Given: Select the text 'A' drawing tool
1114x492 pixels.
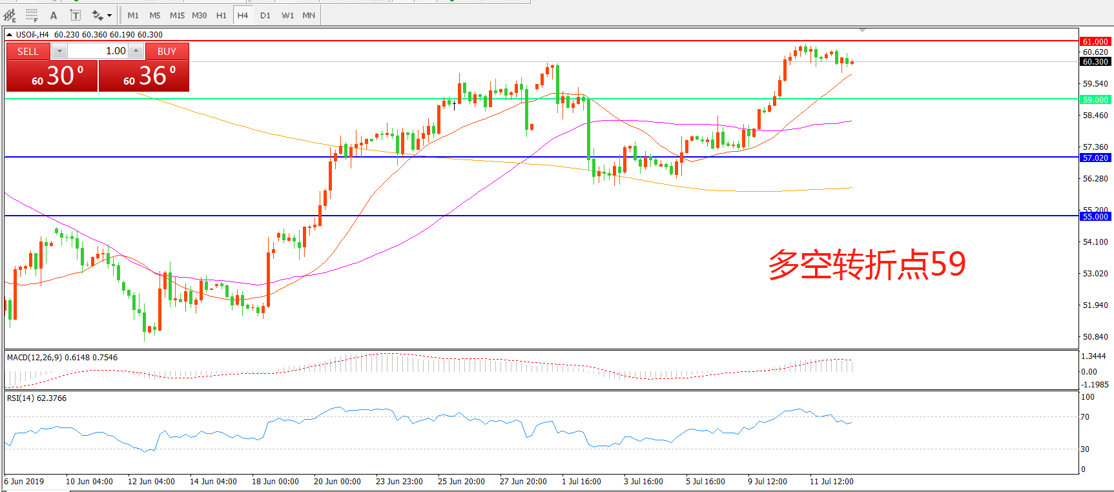Looking at the screenshot, I should [54, 15].
